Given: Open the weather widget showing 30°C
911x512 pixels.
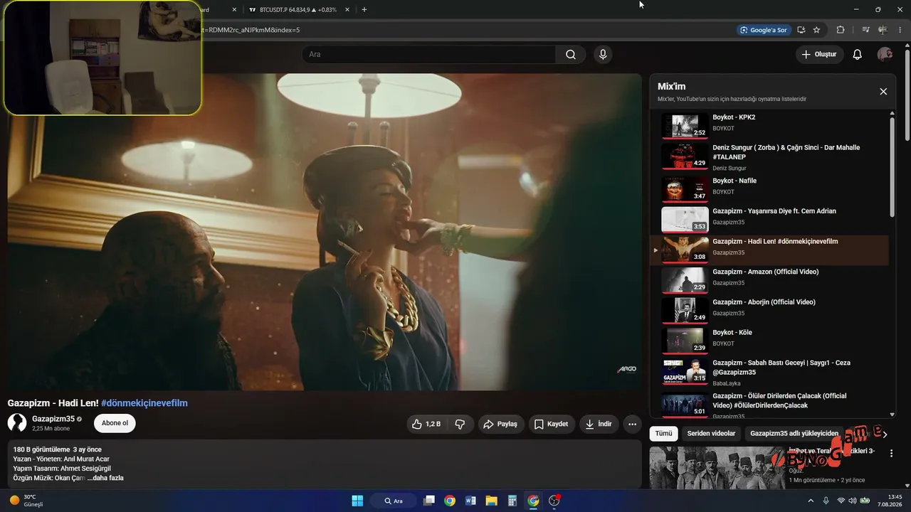Looking at the screenshot, I should click(x=26, y=501).
